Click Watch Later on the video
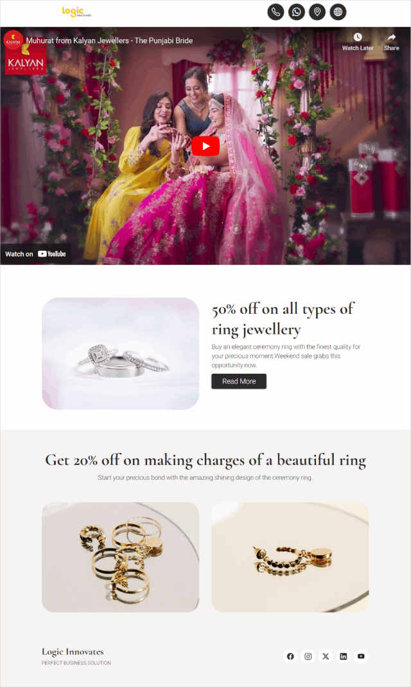This screenshot has height=687, width=411. [358, 42]
